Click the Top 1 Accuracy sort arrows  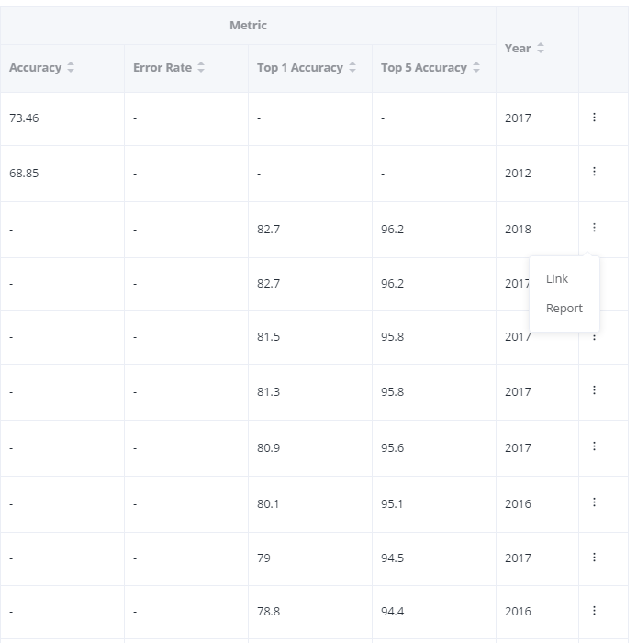pos(352,68)
